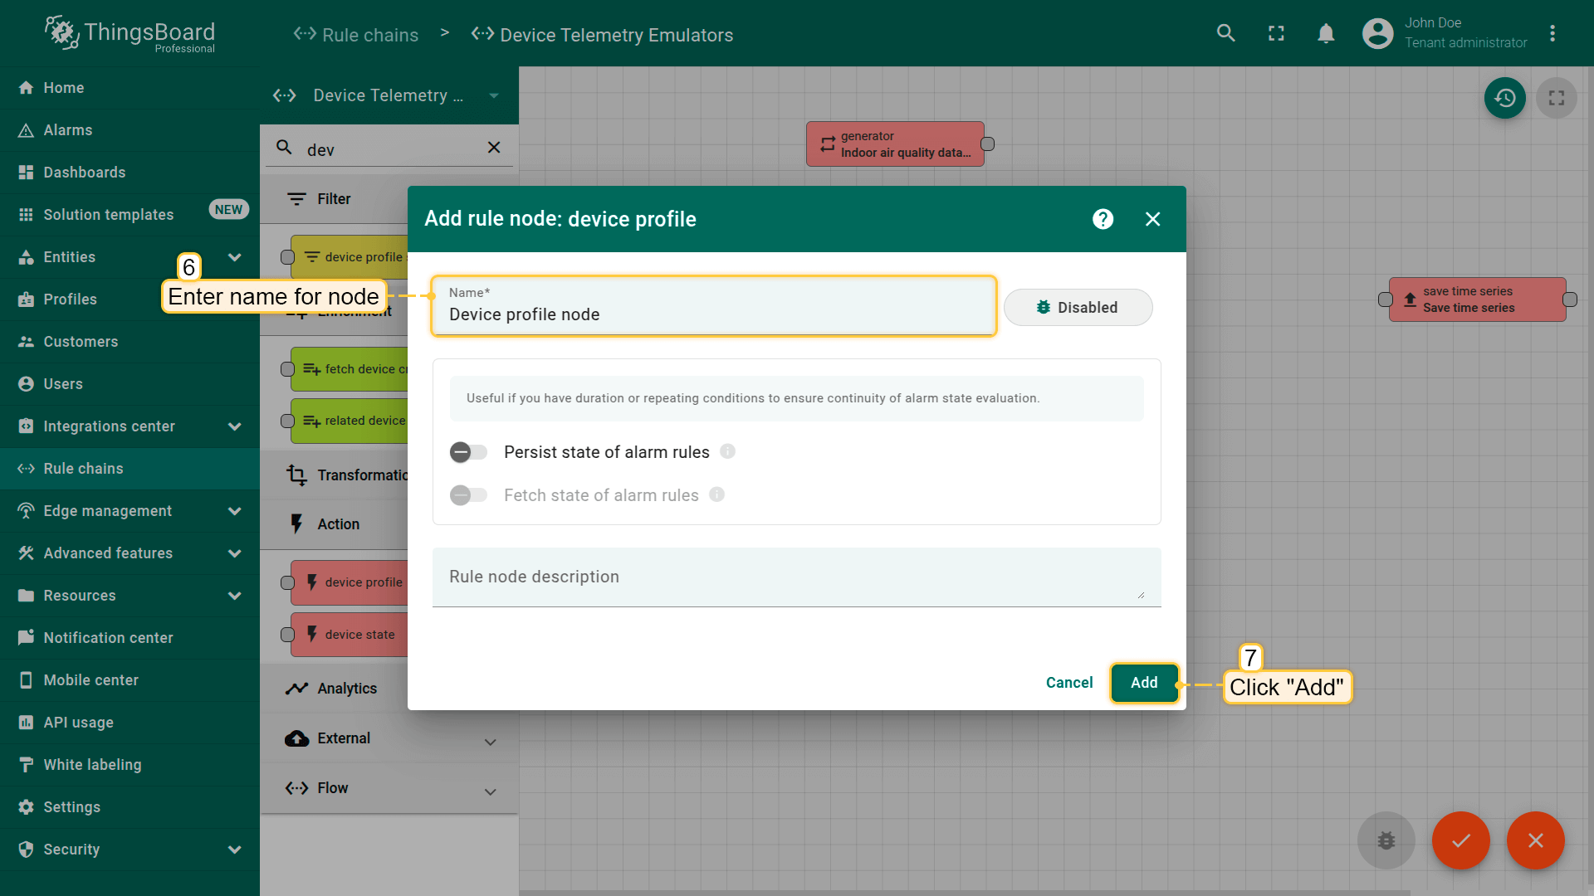Open Dashboards in the sidebar
Screen dimensions: 1594x896
(x=85, y=173)
